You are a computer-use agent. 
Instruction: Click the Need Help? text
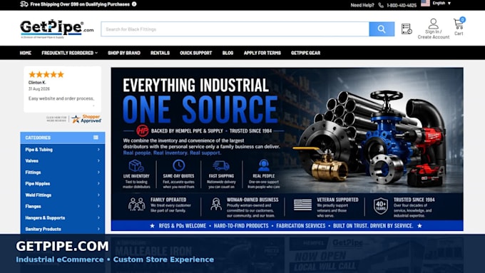point(362,5)
